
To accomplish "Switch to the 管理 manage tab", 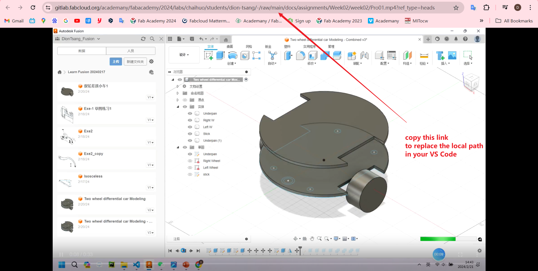I will 331,47.
